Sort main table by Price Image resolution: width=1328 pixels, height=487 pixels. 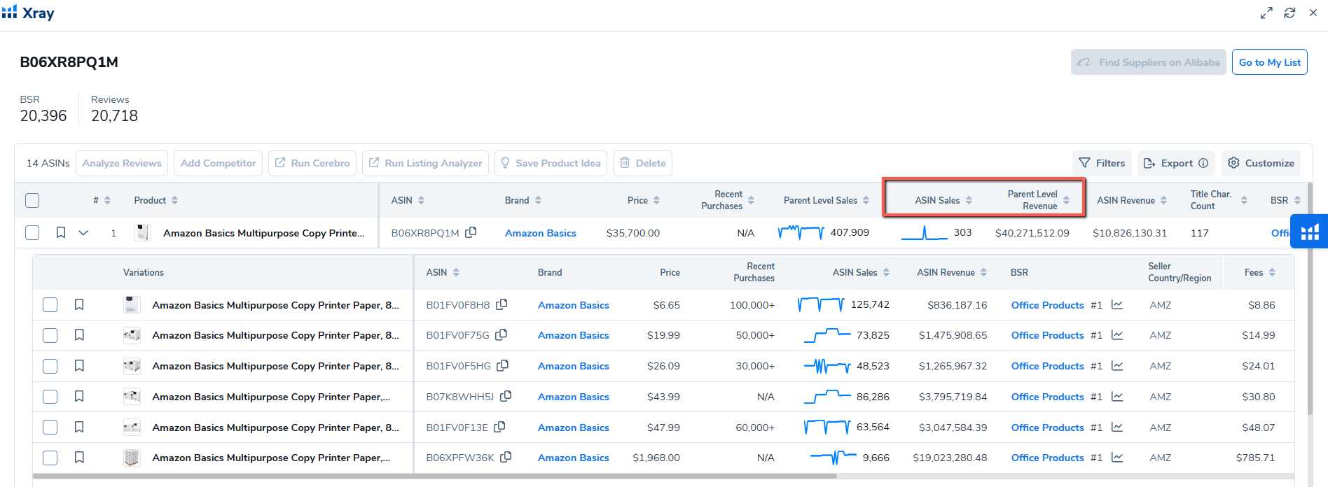(656, 200)
